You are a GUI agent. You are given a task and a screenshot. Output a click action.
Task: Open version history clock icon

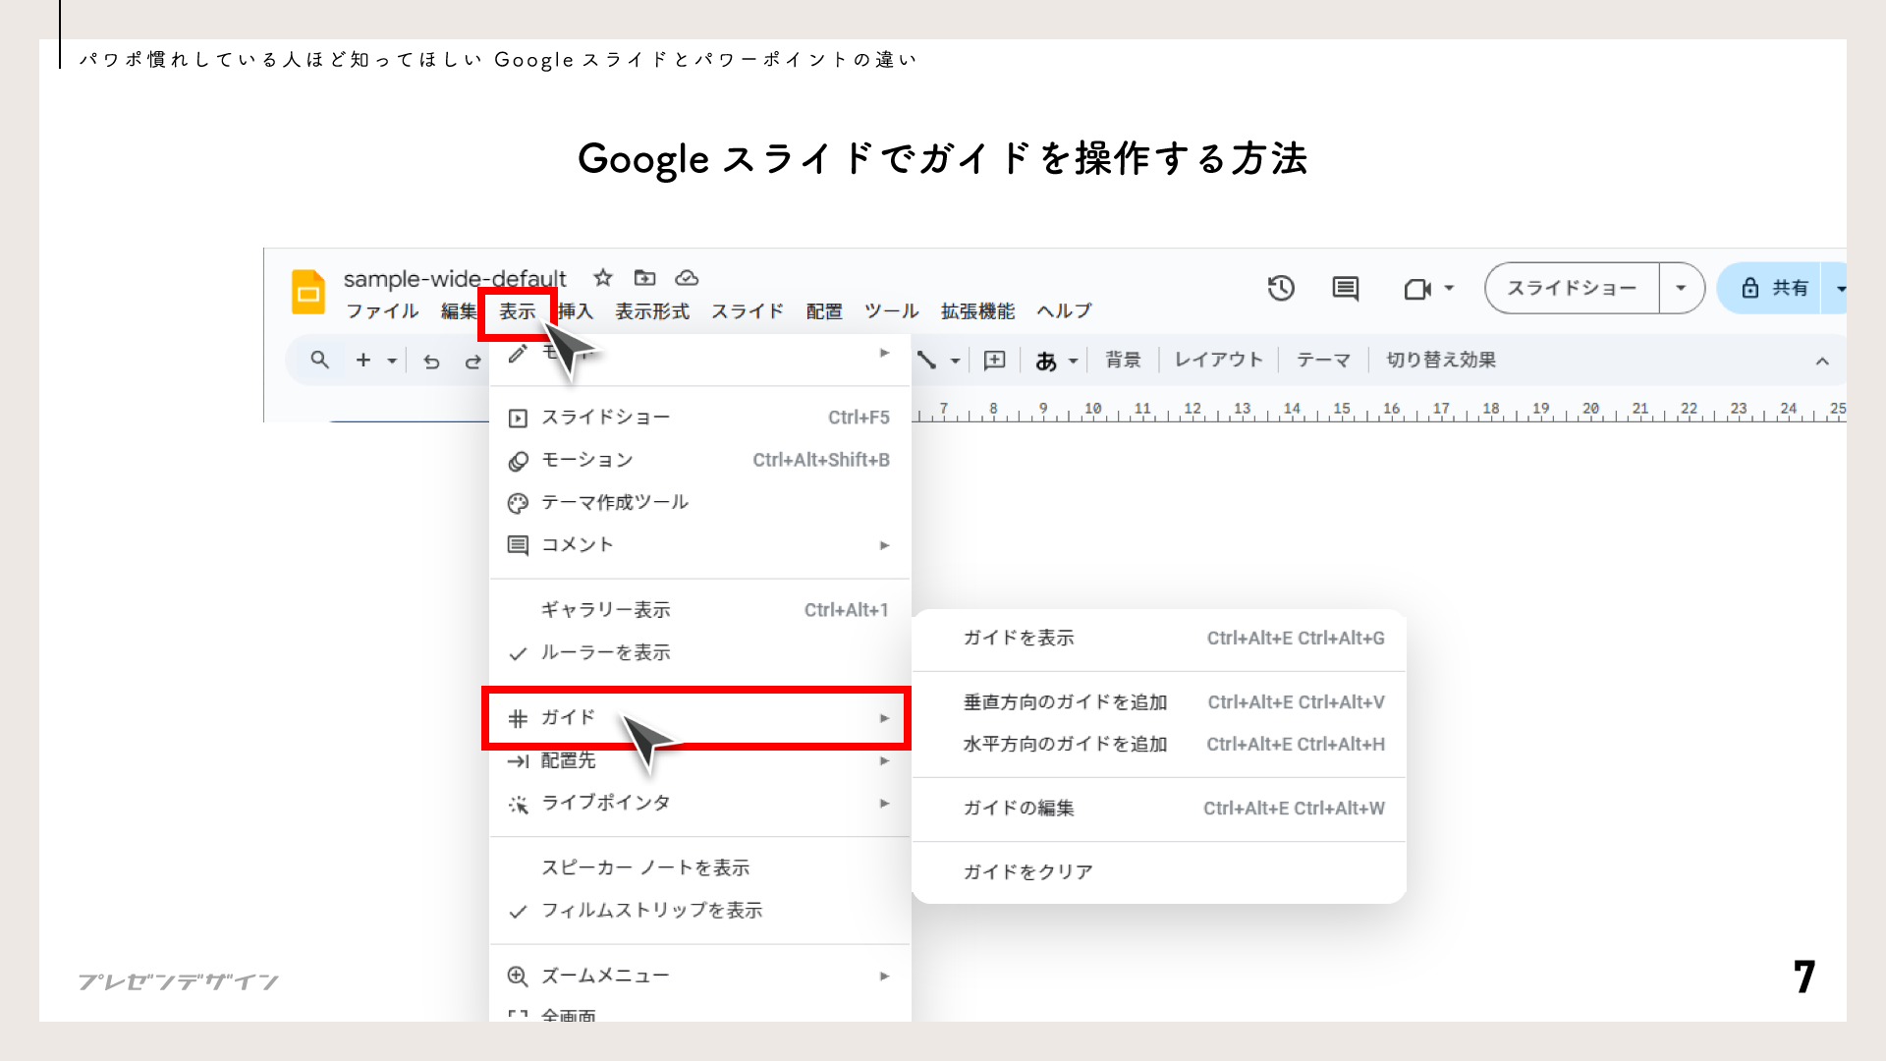click(x=1281, y=289)
